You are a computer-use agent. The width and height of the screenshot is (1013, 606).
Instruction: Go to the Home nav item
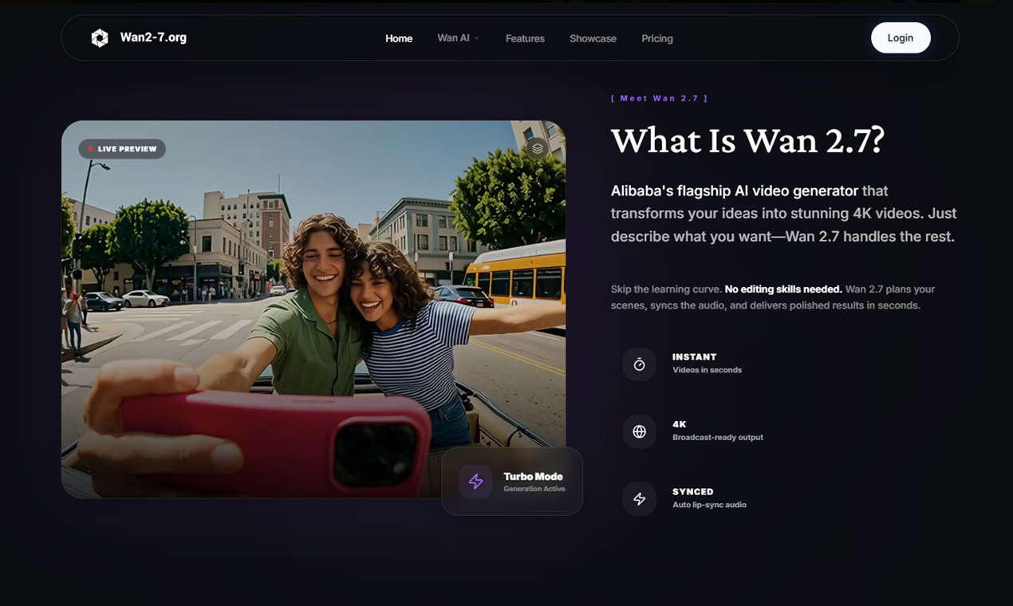pos(399,38)
